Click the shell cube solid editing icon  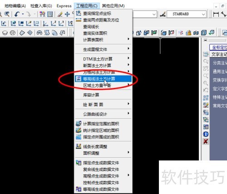pos(204,33)
